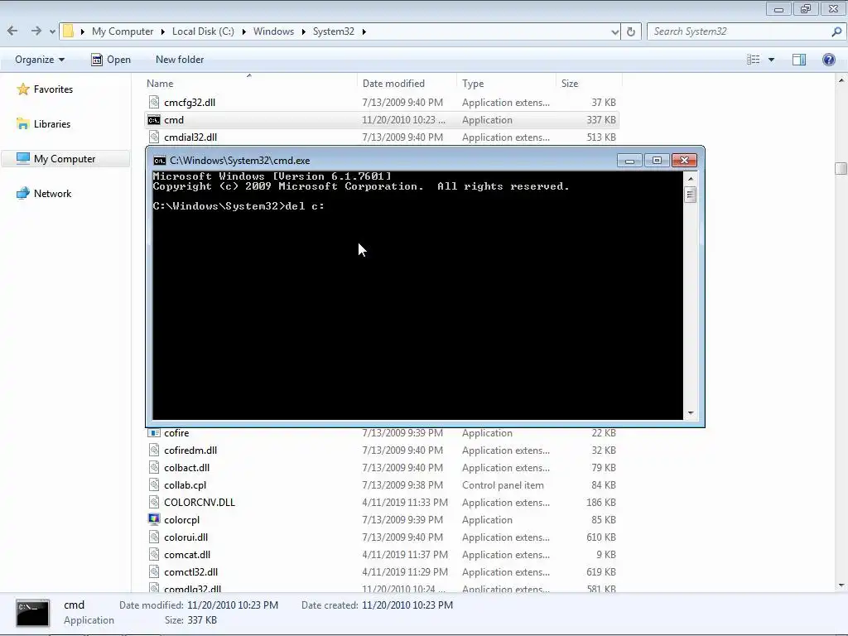Select the Windows breadcrumb segment

[273, 31]
